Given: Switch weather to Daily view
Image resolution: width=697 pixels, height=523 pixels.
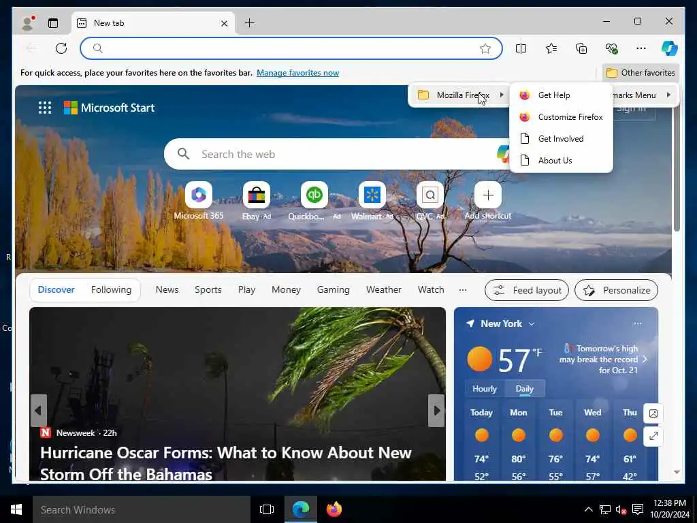Looking at the screenshot, I should coord(525,388).
